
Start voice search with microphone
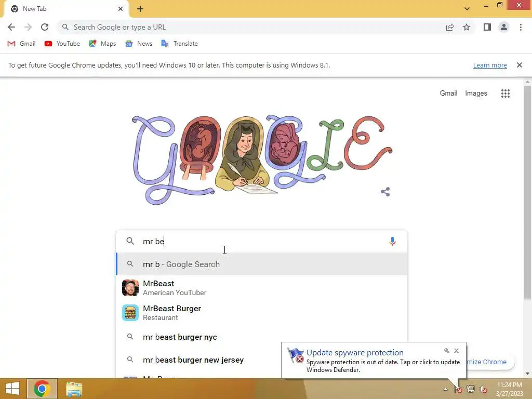(x=392, y=241)
